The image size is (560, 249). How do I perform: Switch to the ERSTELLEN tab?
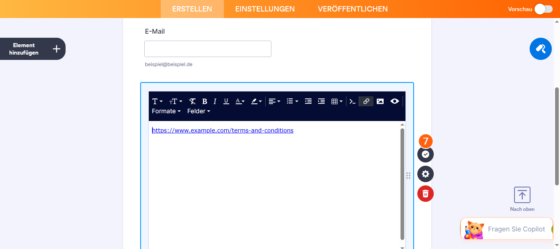click(192, 9)
